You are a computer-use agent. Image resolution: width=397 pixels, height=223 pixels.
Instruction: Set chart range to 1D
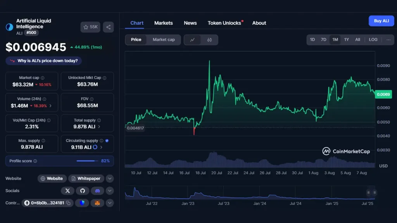[312, 40]
